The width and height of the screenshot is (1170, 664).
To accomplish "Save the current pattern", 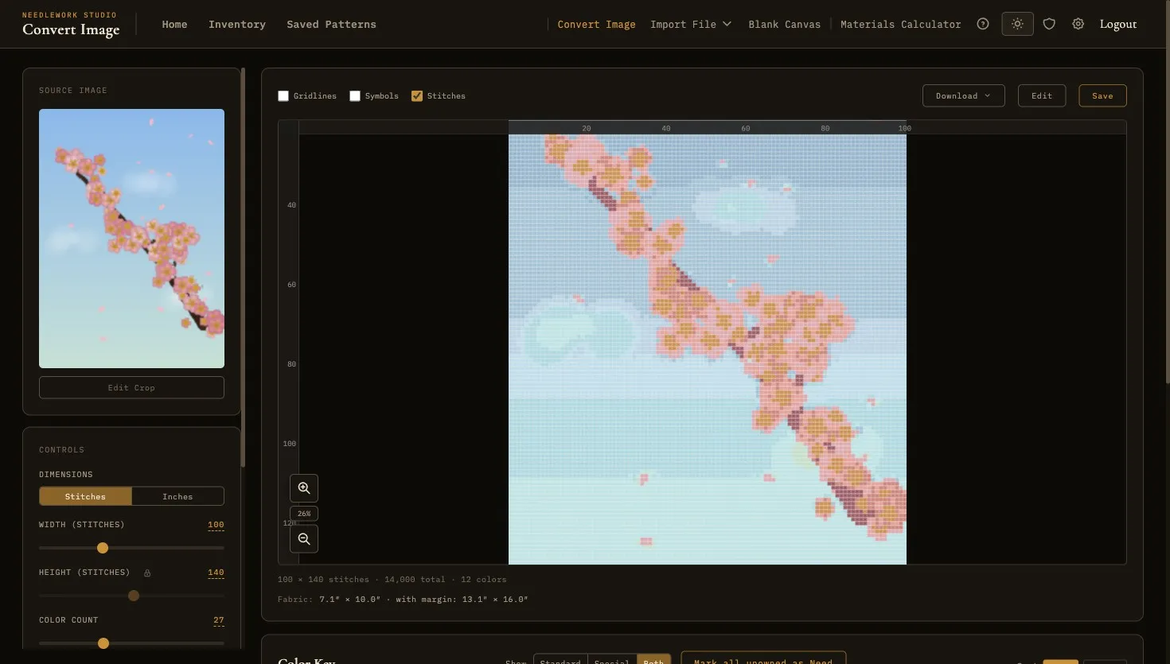I will pyautogui.click(x=1102, y=95).
